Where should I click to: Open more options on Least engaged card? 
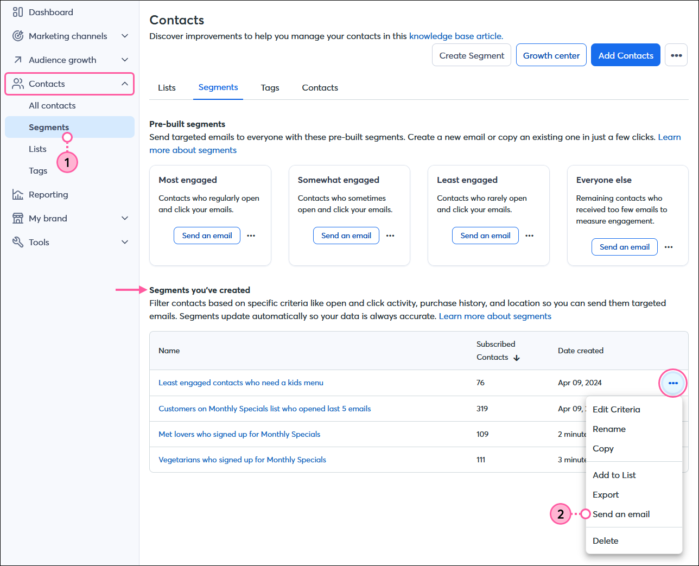click(x=530, y=236)
